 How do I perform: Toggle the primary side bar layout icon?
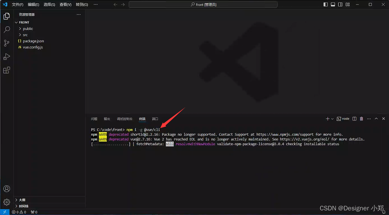point(326,5)
